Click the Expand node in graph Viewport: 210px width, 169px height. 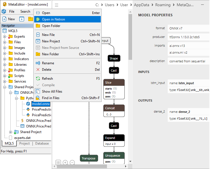click(114, 138)
